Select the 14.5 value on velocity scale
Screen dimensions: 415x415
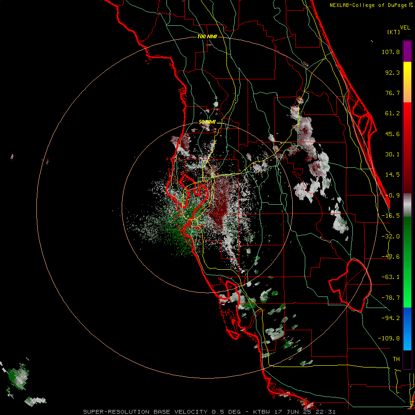click(x=392, y=175)
